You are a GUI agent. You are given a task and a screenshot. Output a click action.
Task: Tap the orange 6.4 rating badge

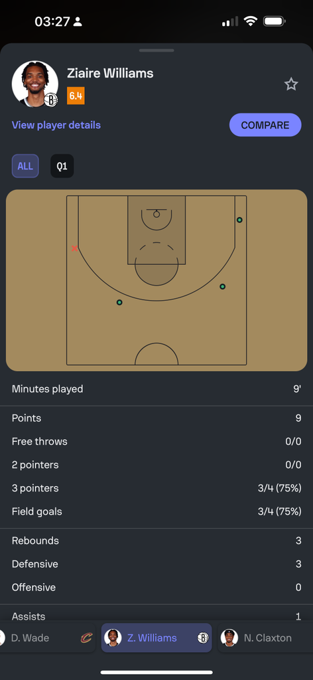tap(76, 96)
